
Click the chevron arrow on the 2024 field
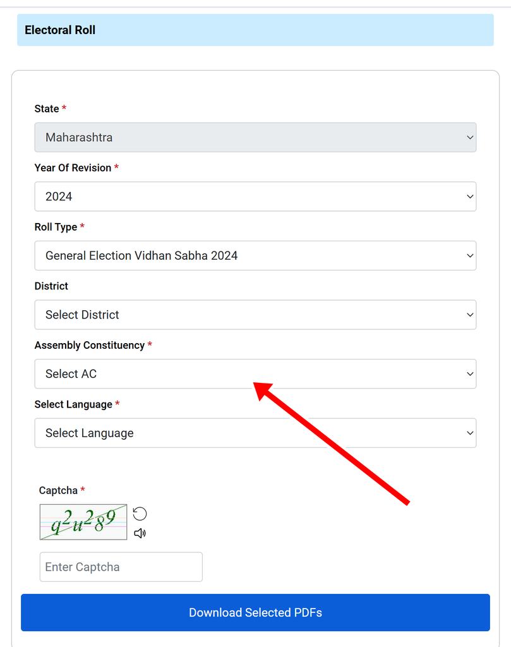click(x=470, y=197)
